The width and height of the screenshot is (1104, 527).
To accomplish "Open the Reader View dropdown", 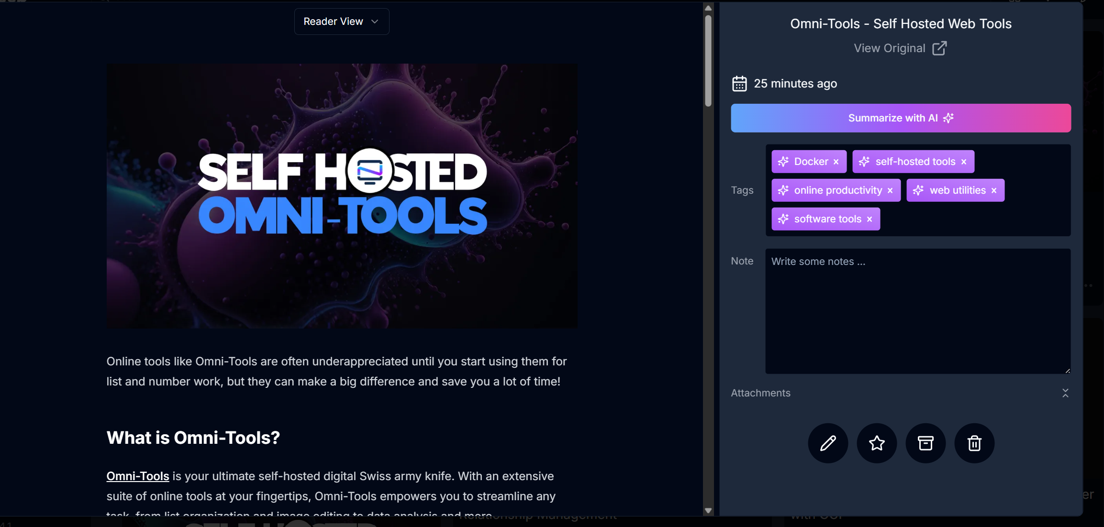I will click(x=342, y=22).
